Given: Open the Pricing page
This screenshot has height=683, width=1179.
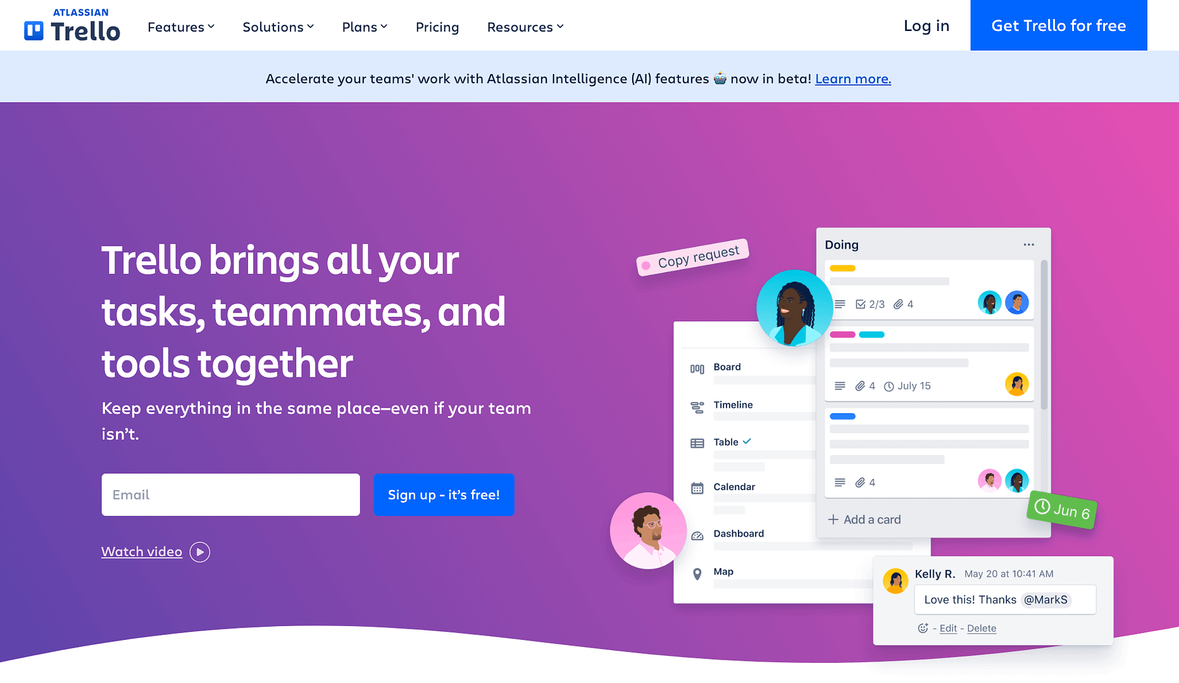Looking at the screenshot, I should click(437, 27).
